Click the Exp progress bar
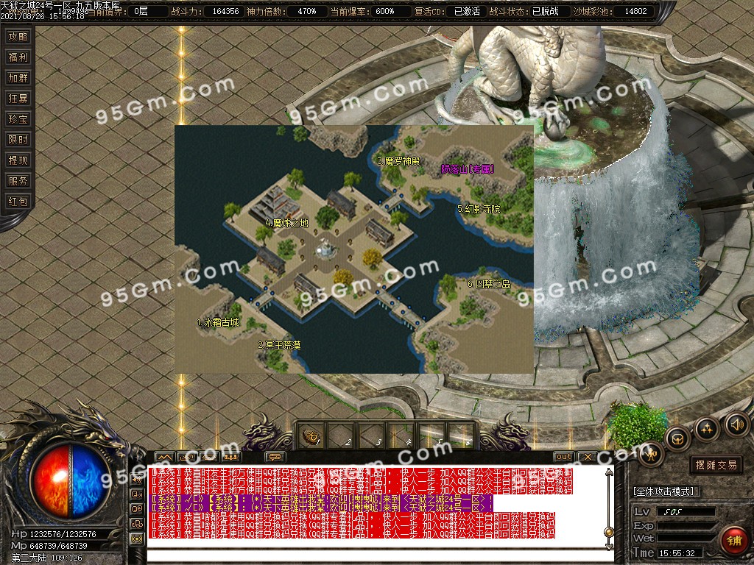Viewport: 754px width, 565px height. tap(686, 525)
